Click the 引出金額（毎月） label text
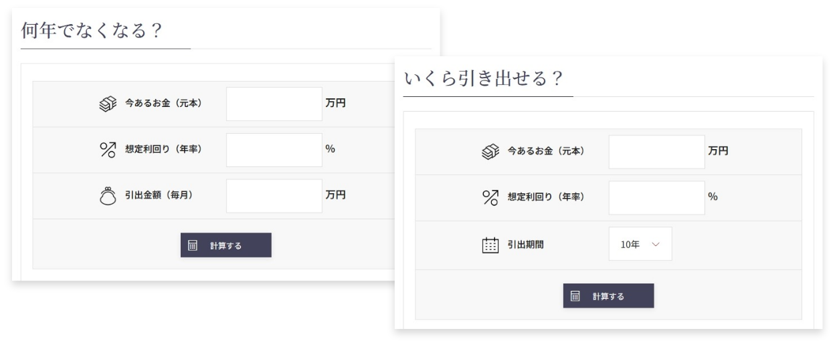This screenshot has width=835, height=345. [x=163, y=195]
